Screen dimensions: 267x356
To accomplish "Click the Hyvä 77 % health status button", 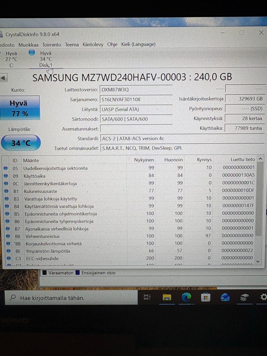I will 20,108.
